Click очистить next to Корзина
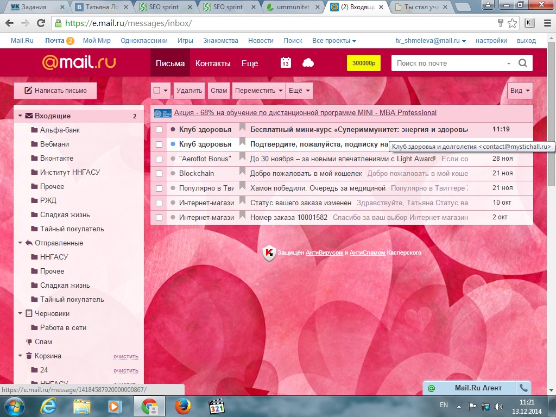556x417 pixels. (x=126, y=356)
